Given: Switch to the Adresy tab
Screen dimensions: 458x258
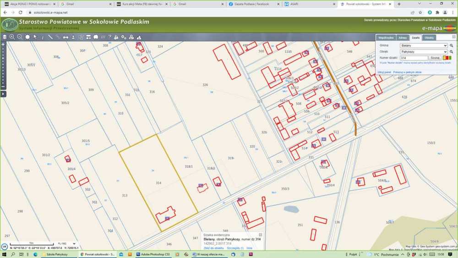Looking at the screenshot, I should (403, 38).
